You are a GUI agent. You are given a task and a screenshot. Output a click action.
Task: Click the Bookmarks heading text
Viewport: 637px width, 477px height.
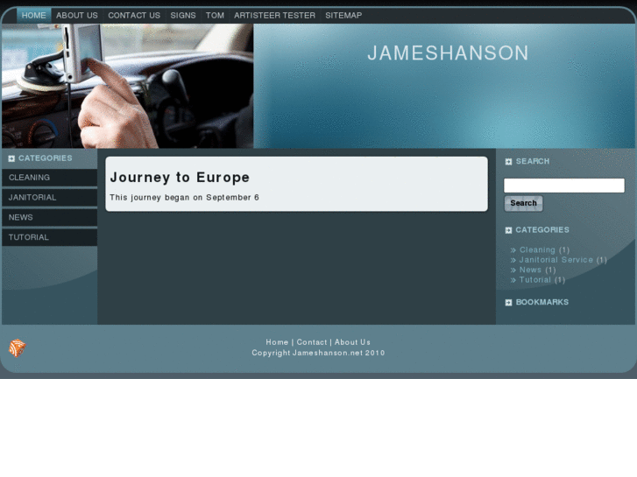coord(542,303)
